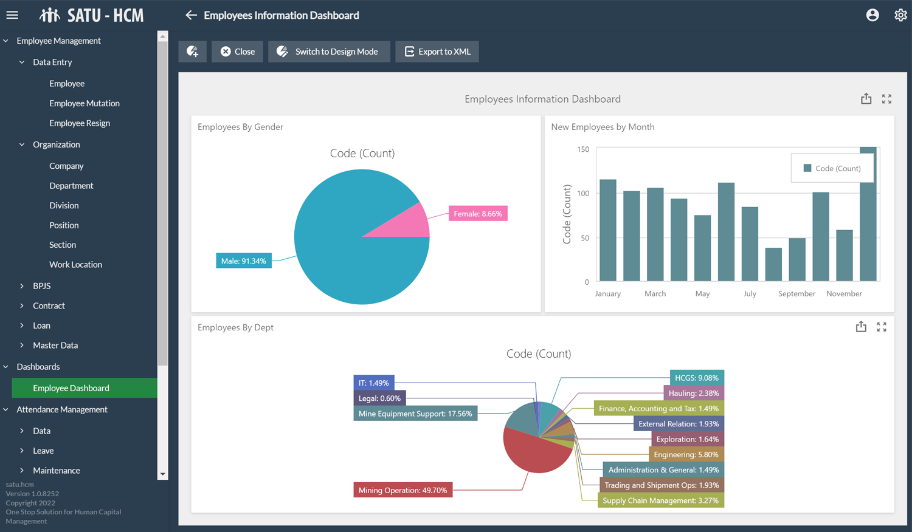The image size is (912, 532).
Task: Open the settings gear icon
Action: coord(900,15)
